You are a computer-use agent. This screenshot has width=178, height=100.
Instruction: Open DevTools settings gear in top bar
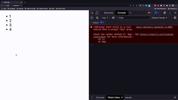(164, 13)
